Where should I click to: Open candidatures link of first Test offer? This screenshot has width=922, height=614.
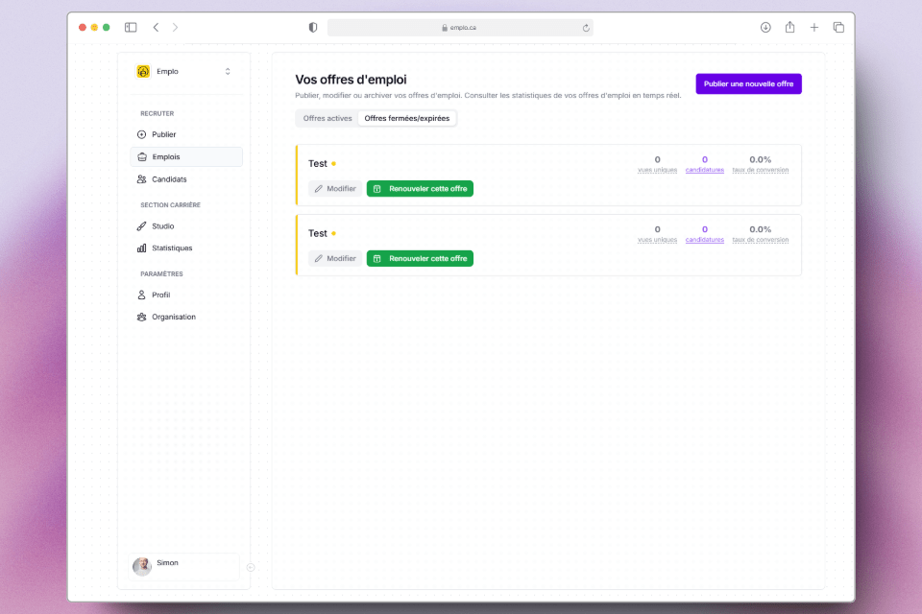click(704, 170)
